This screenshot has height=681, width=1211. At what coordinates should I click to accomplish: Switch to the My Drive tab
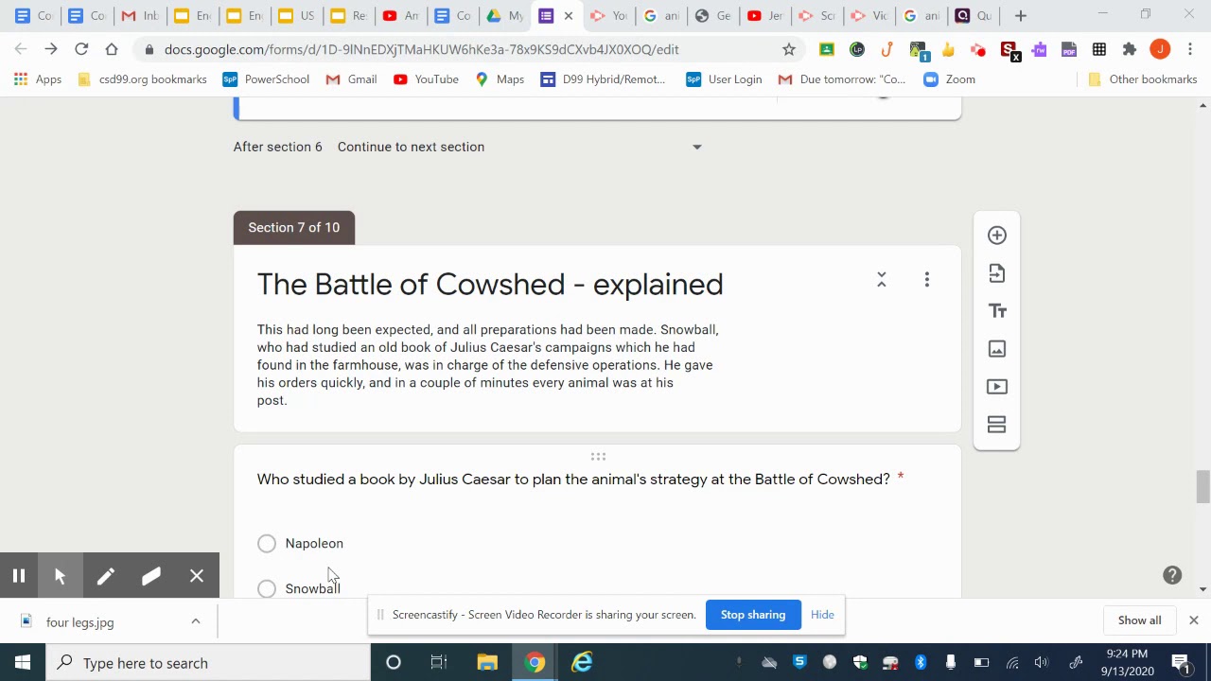tap(504, 16)
